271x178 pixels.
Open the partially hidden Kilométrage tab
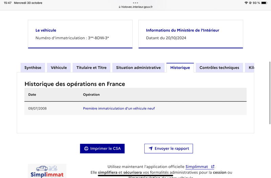tap(250, 67)
